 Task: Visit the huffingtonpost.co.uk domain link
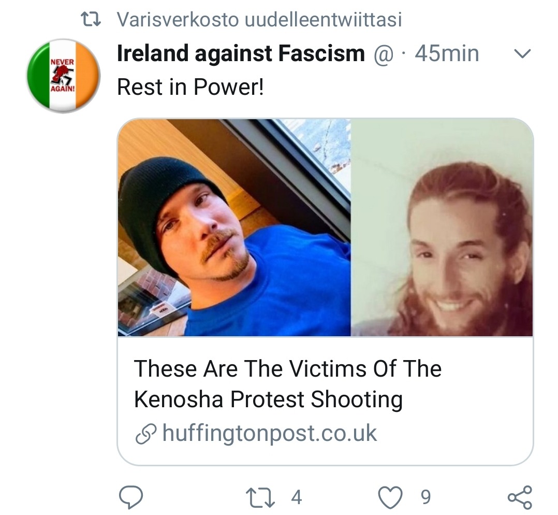pos(269,434)
